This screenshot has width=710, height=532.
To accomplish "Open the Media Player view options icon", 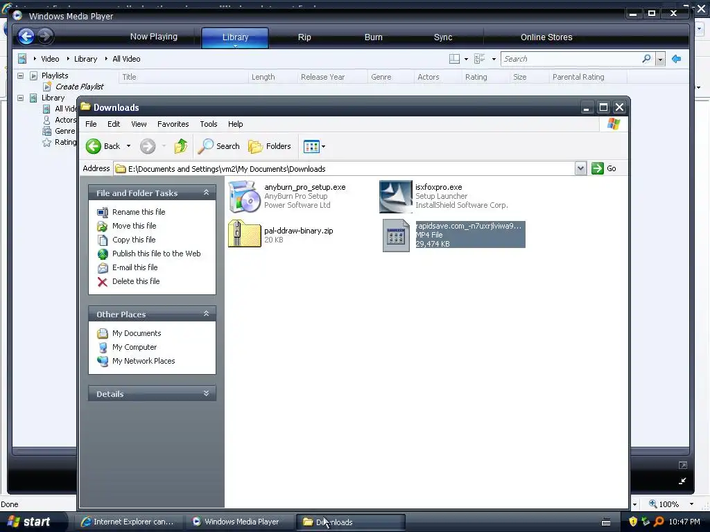I will point(480,59).
